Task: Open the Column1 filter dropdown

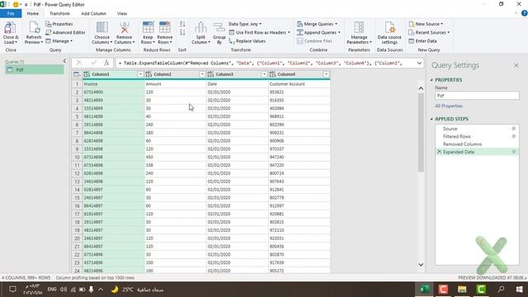Action: tap(140, 74)
